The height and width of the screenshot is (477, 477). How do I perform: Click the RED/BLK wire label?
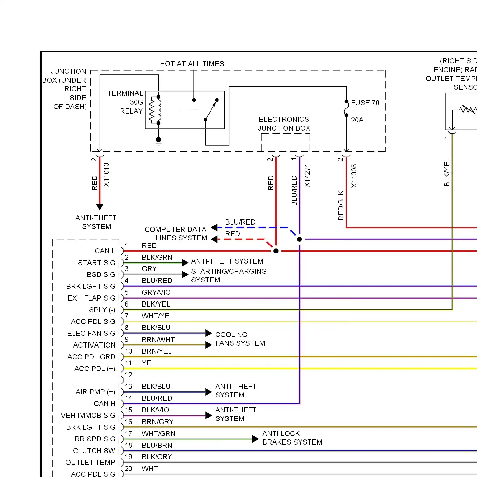[341, 205]
